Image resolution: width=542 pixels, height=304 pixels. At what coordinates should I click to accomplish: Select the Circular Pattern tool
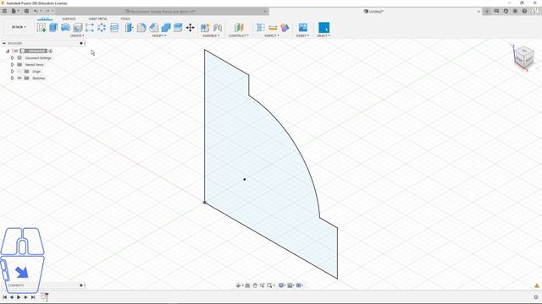click(102, 28)
